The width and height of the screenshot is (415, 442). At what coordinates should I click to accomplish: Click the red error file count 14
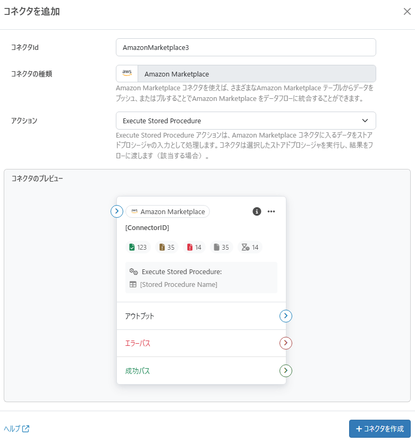pos(194,247)
